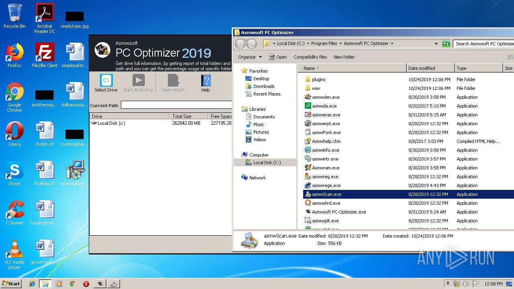Select Asmwhelp.chm help file icon

(x=308, y=141)
